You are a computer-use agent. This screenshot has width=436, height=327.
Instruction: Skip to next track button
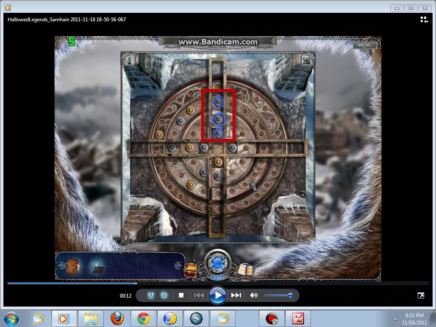coord(236,295)
